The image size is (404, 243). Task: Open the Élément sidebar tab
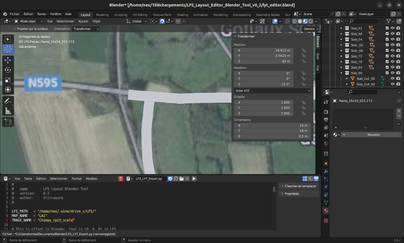(x=318, y=41)
